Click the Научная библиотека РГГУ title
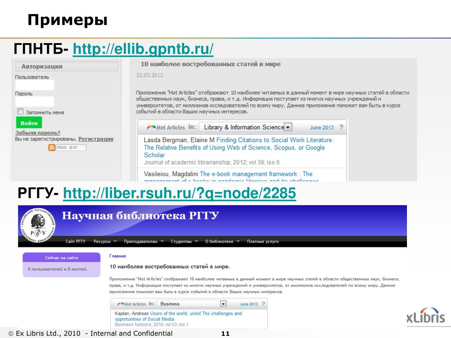 coord(140,216)
